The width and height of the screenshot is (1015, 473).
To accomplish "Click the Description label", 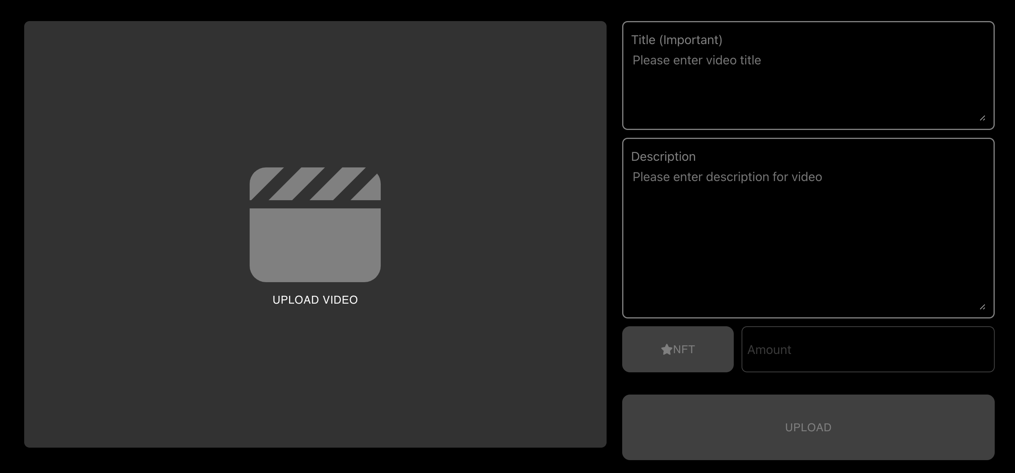I will pos(663,156).
